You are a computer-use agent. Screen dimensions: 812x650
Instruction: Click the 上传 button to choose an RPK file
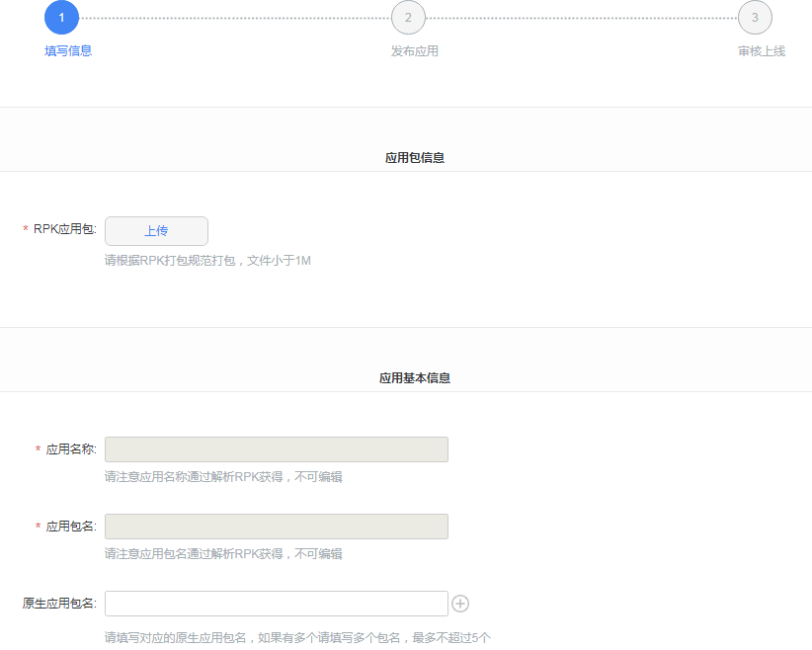(x=155, y=230)
